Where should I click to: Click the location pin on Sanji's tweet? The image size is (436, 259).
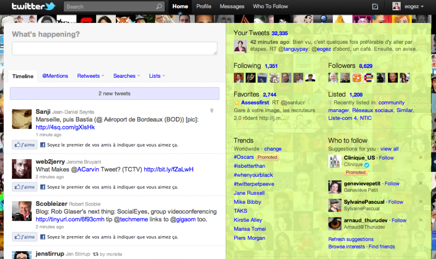212,111
